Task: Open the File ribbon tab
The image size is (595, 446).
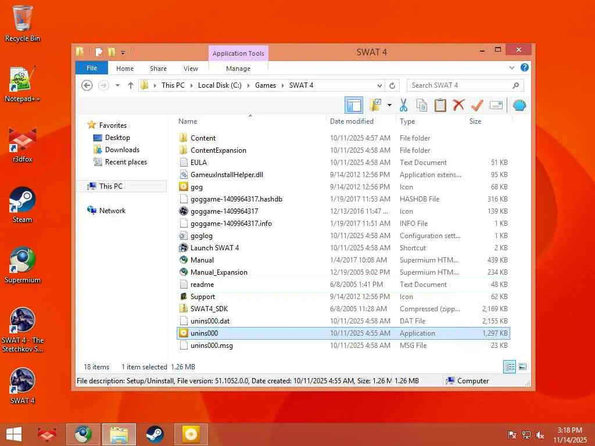Action: [91, 68]
